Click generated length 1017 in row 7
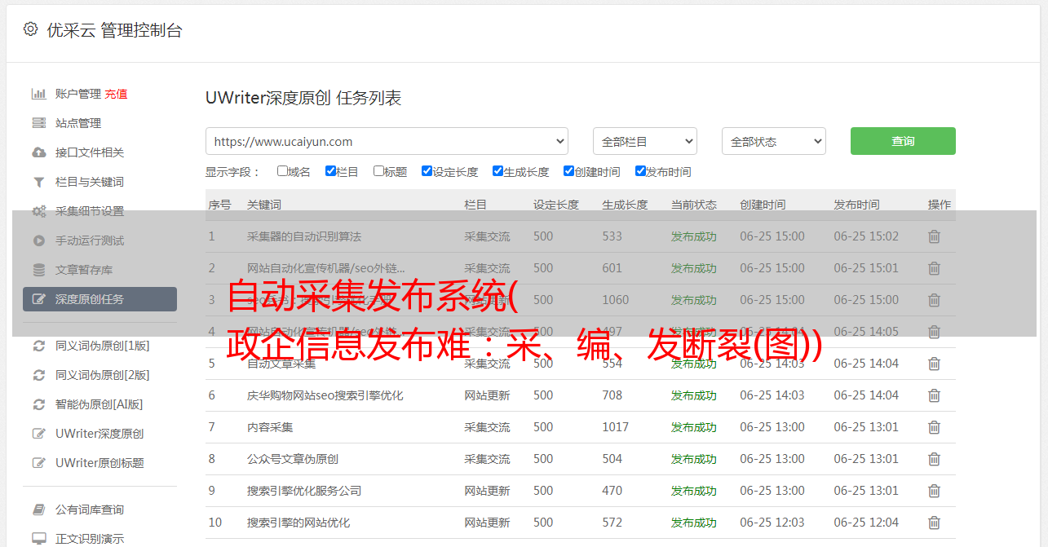Screen dimensions: 1048x547 pyautogui.click(x=616, y=427)
